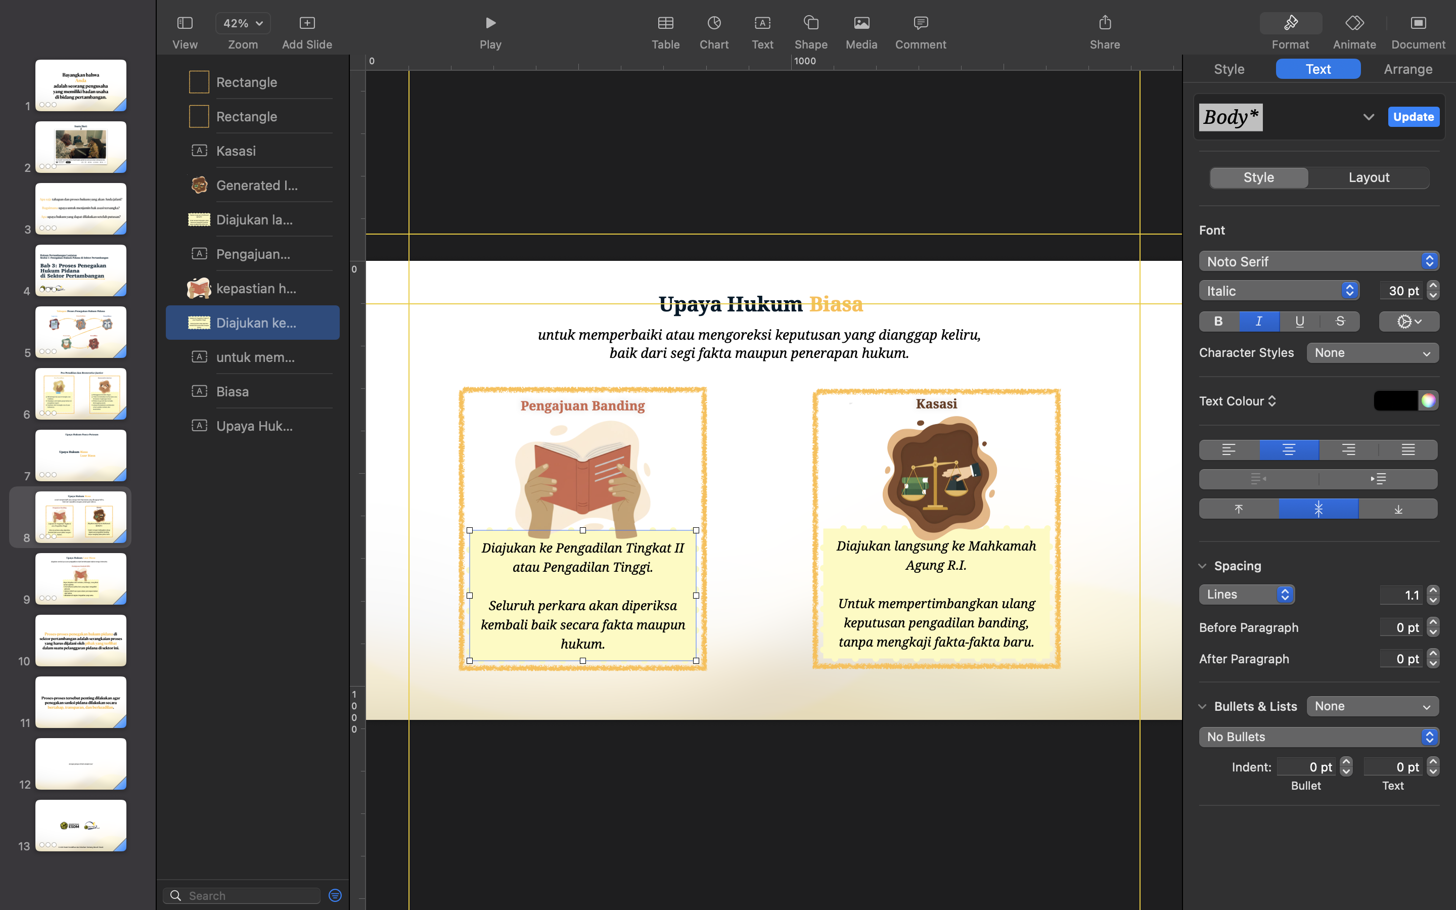1456x910 pixels.
Task: Toggle Underline text formatting
Action: [1299, 322]
